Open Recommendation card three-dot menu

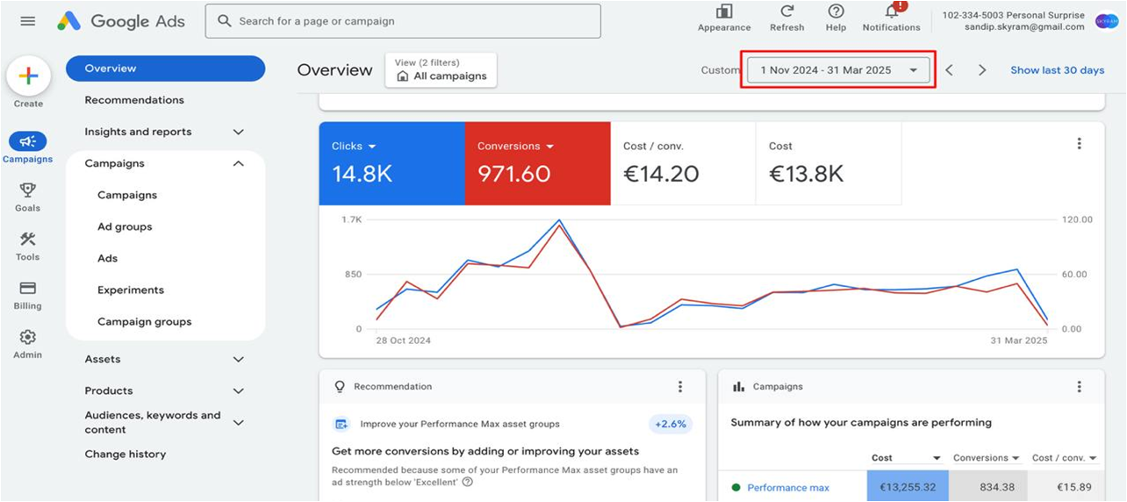(679, 386)
